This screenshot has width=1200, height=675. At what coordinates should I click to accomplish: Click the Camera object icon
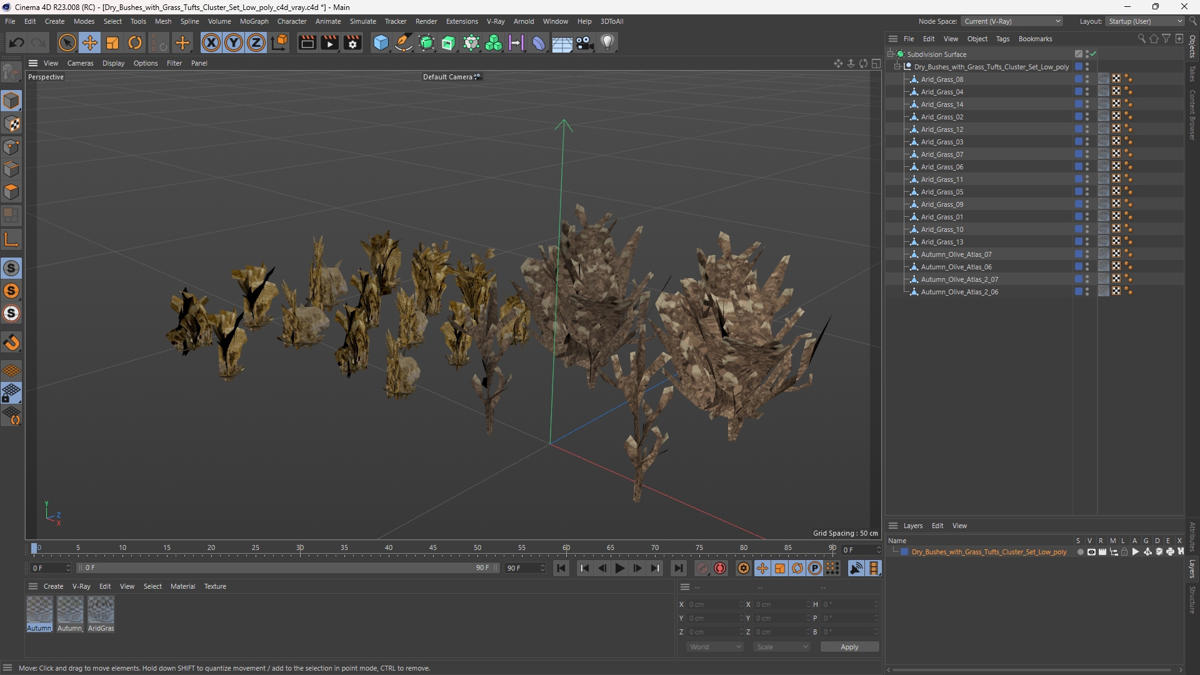click(x=585, y=42)
